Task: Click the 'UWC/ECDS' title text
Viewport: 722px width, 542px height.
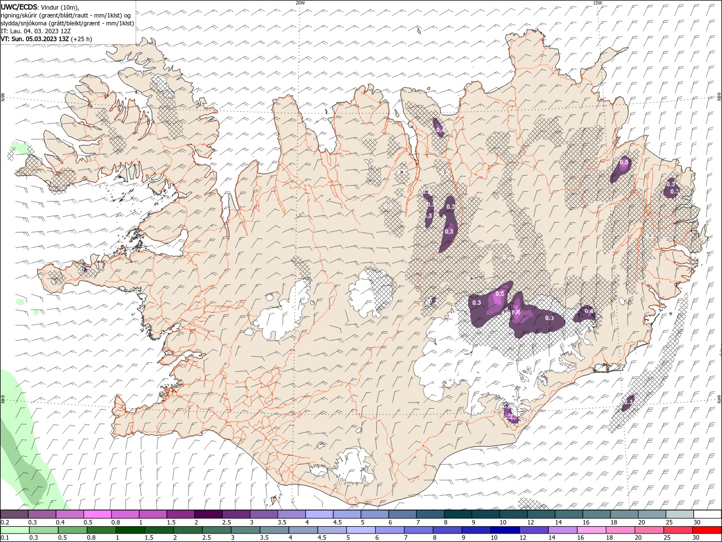Action: click(x=19, y=7)
